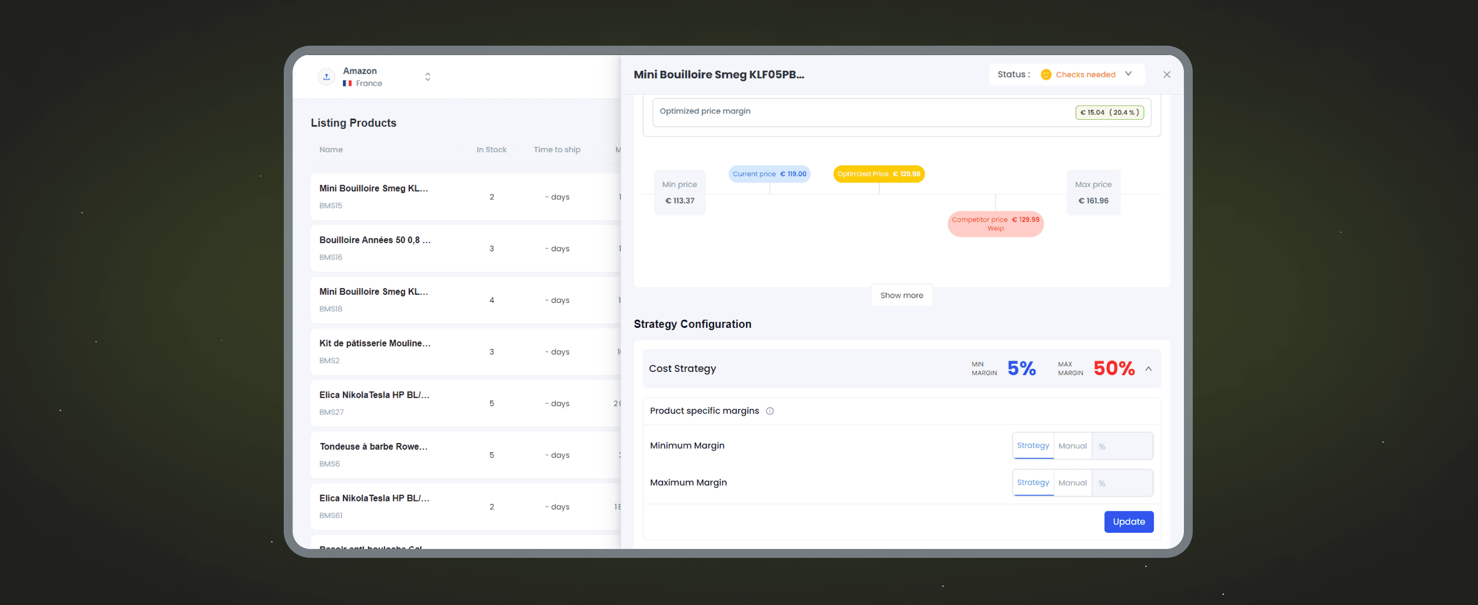Select Manual for Minimum Margin
The height and width of the screenshot is (605, 1478).
coord(1072,446)
